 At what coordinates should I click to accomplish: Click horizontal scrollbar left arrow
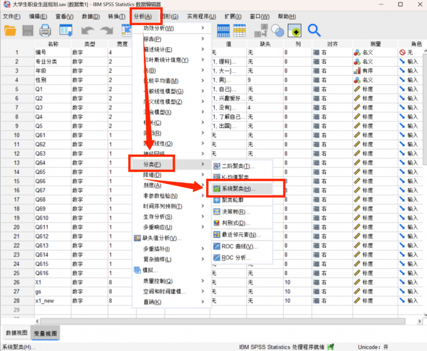pyautogui.click(x=37, y=321)
